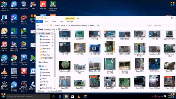Open Windows Store from taskbar
176x99 pixels.
(x=72, y=97)
